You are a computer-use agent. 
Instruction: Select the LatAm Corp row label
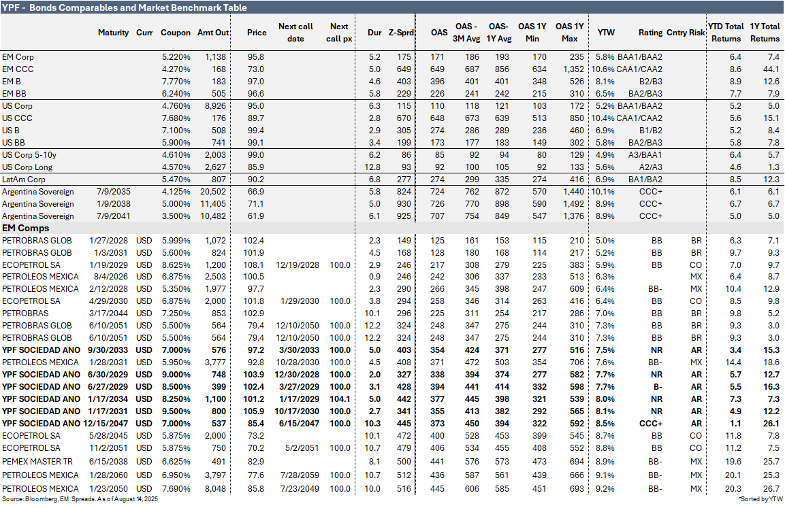point(24,180)
